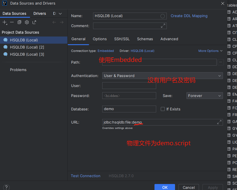237x190 pixels.
Task: Open the Advanced tab
Action: click(x=169, y=39)
